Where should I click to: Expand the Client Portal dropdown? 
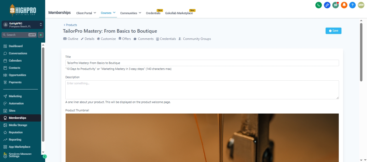pos(86,13)
